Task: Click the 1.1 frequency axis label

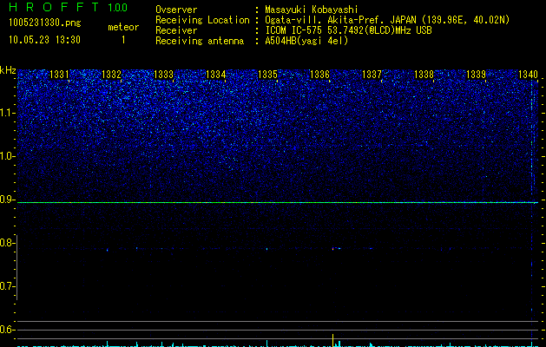Action: [8, 113]
